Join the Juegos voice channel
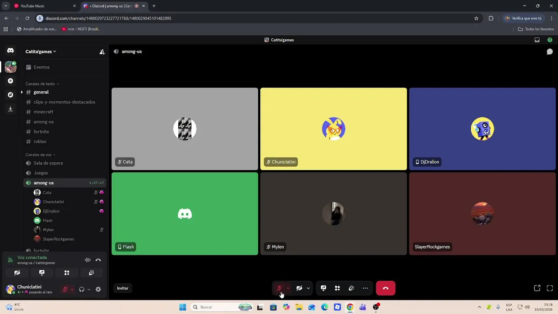Image resolution: width=558 pixels, height=314 pixels. click(x=65, y=173)
